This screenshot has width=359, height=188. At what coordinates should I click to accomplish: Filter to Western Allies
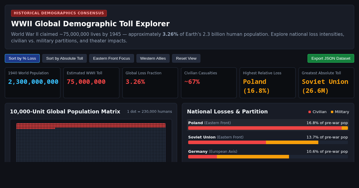point(153,58)
